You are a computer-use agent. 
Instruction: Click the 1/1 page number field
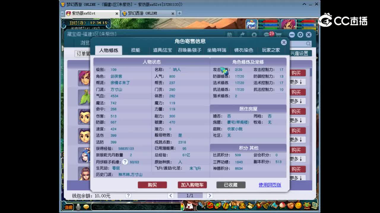pyautogui.click(x=190, y=196)
